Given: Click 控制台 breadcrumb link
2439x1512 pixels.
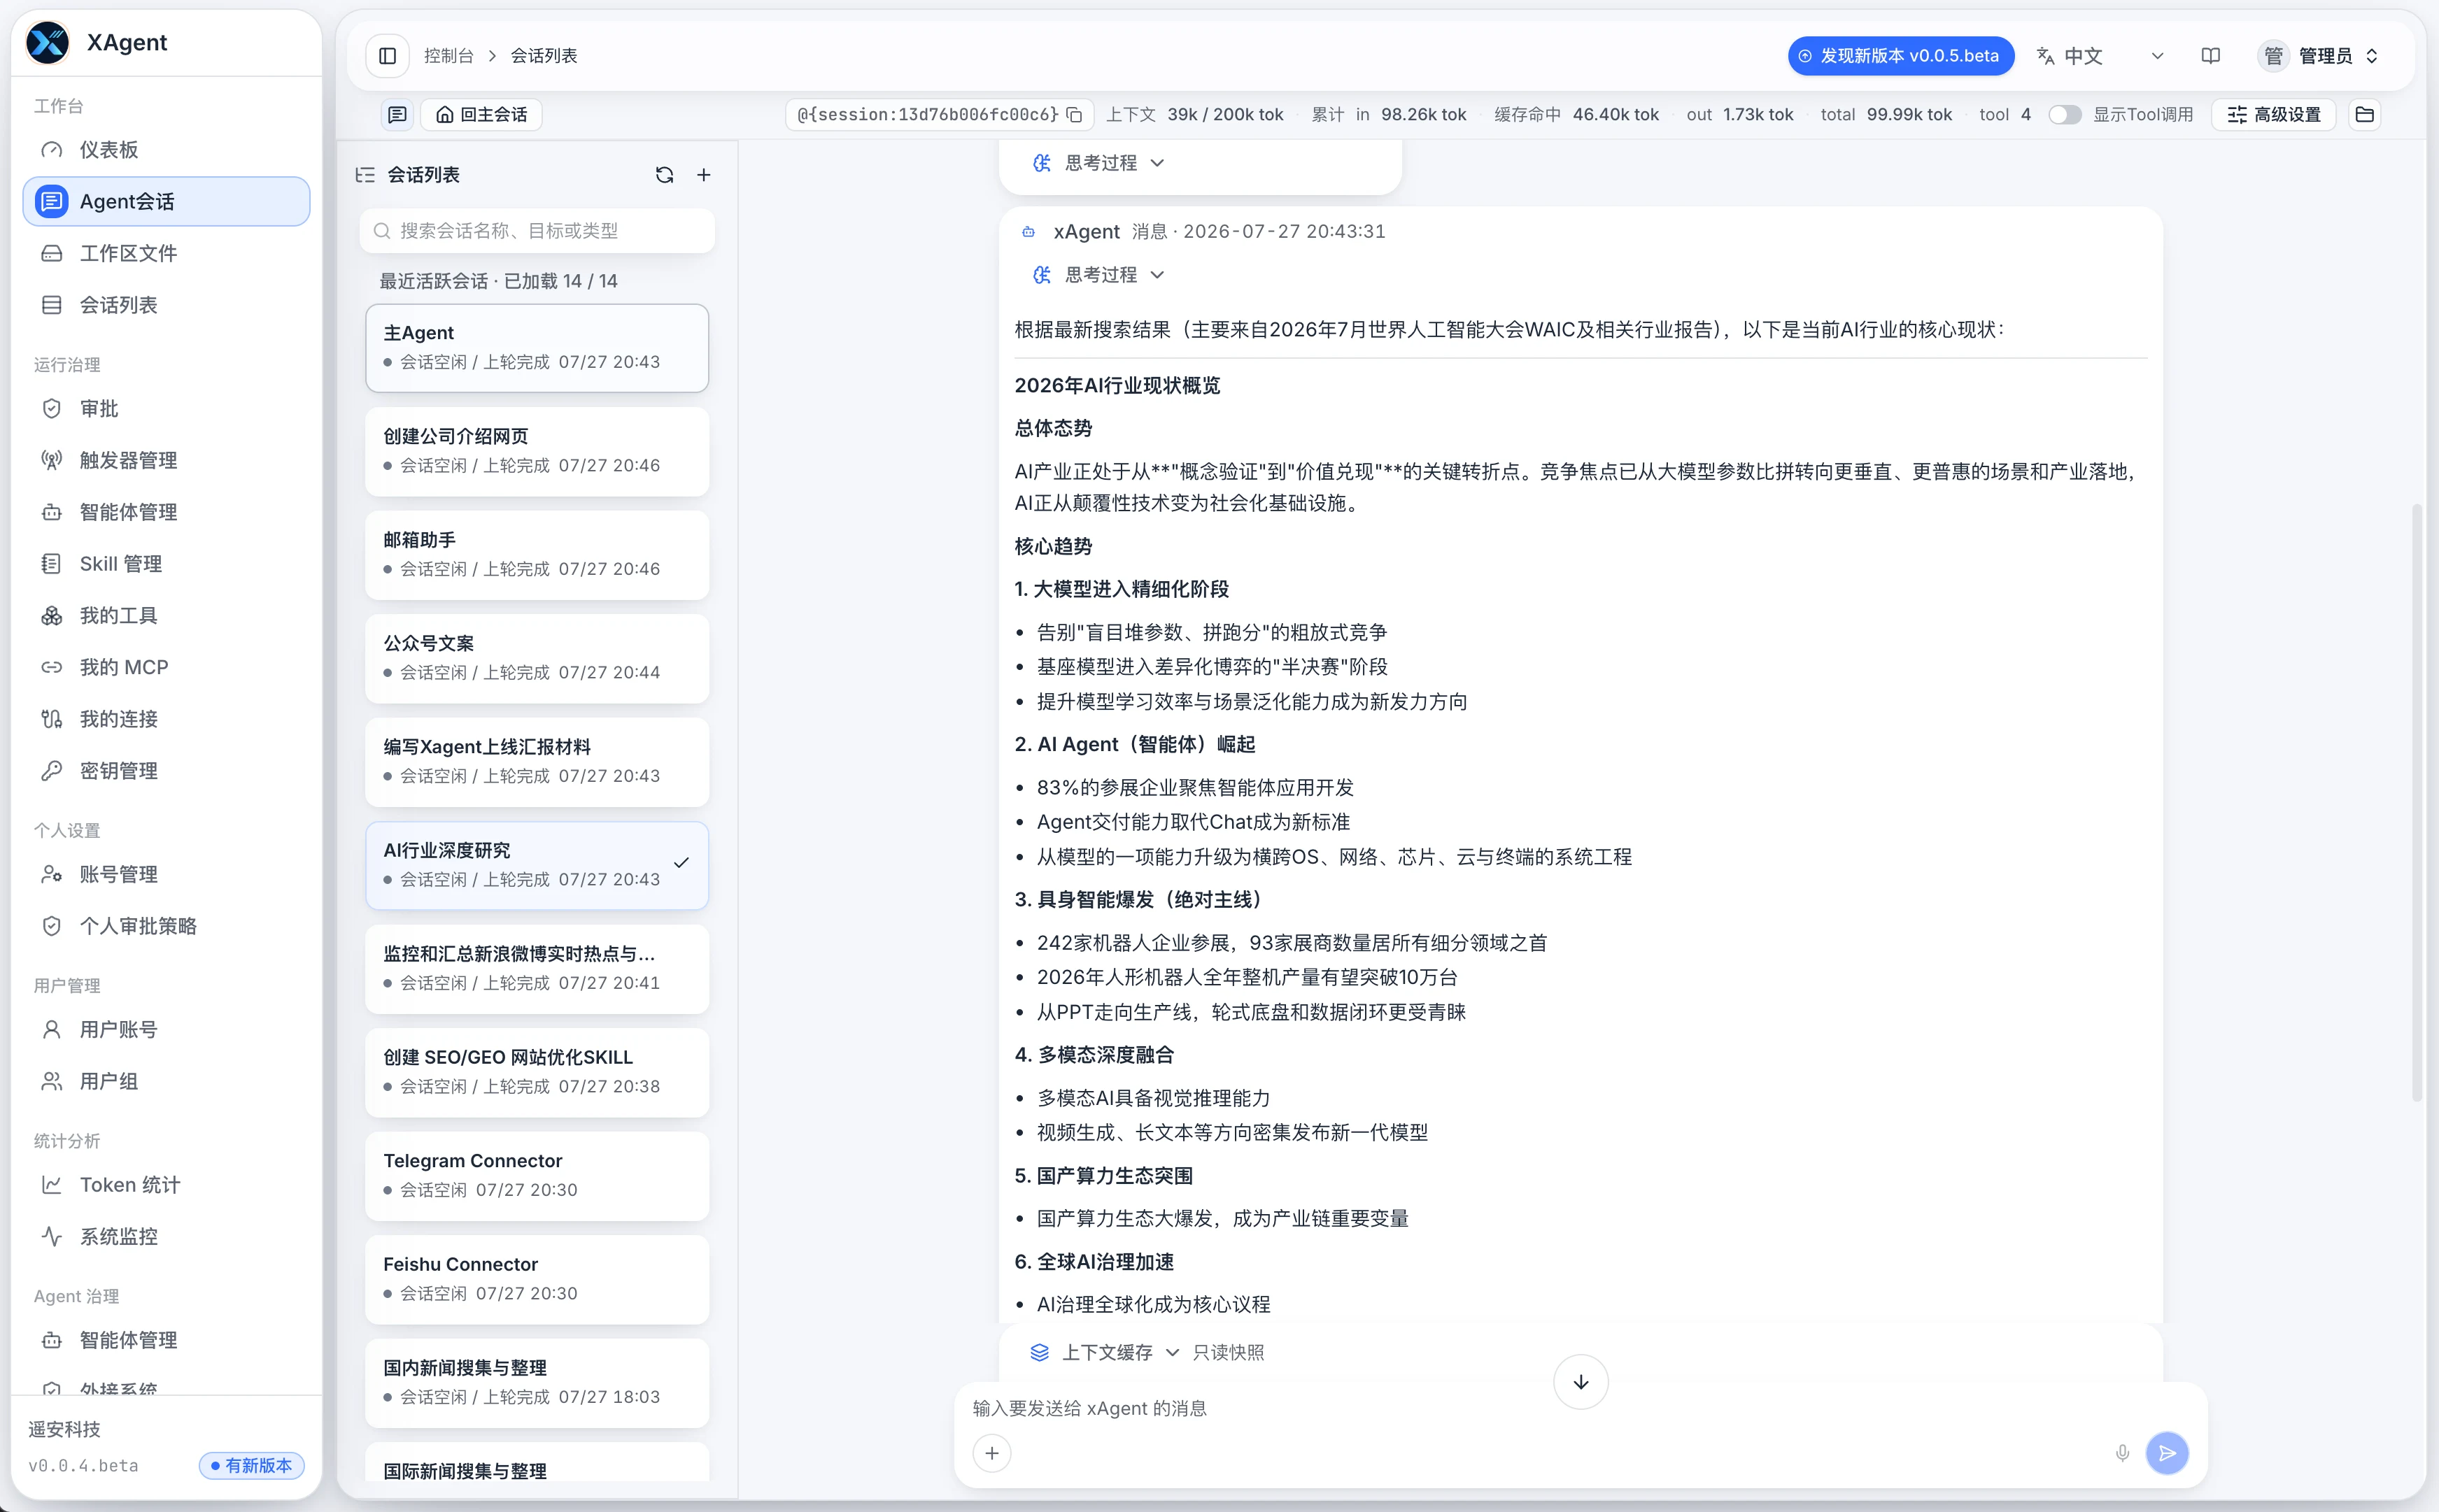Looking at the screenshot, I should click(448, 56).
